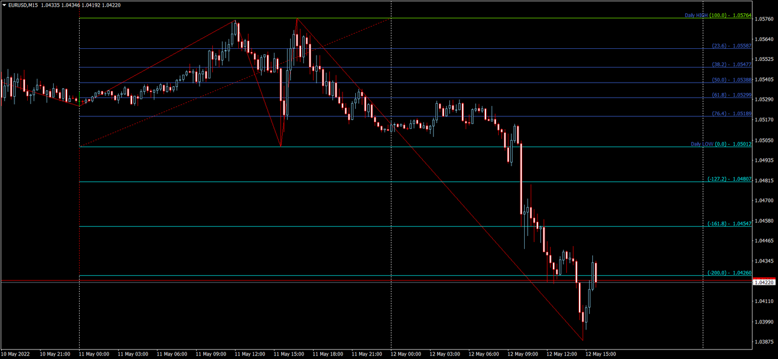Click price scale value 1.04815
Image resolution: width=778 pixels, height=359 pixels.
764,180
